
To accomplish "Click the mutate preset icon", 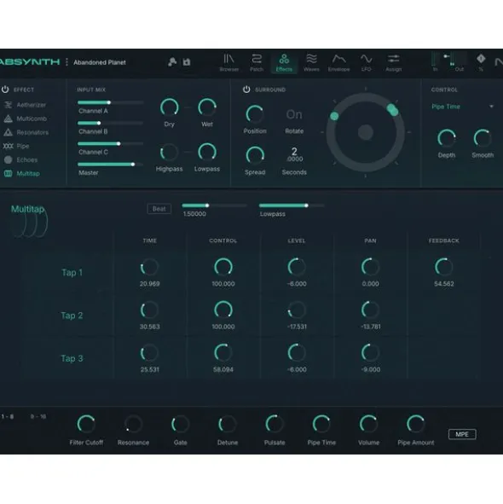I will (x=172, y=61).
